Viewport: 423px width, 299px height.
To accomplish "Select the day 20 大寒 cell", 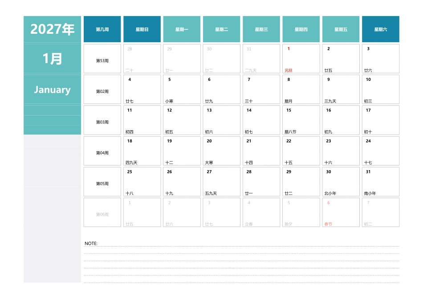I will (221, 151).
